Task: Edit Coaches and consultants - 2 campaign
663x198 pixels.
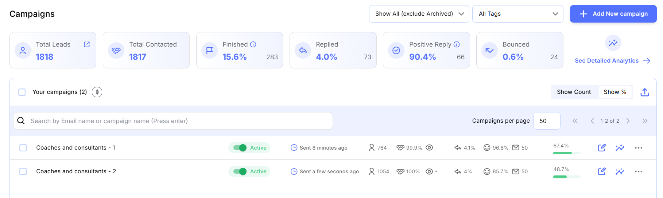Action: (x=602, y=171)
